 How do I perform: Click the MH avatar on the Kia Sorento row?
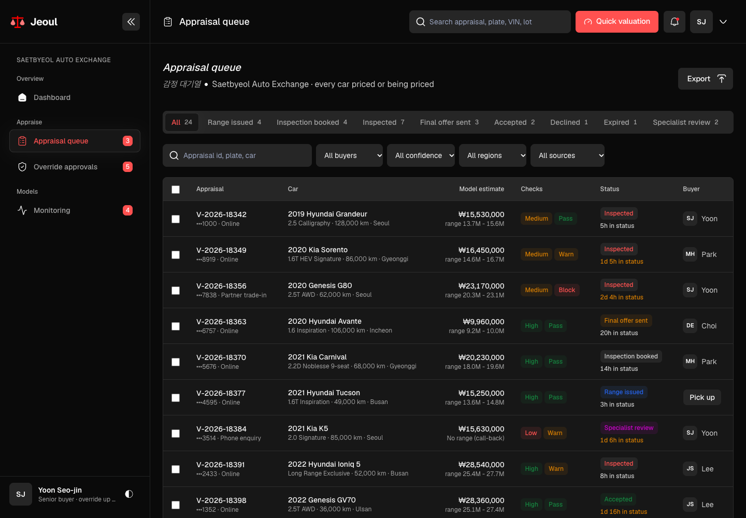(x=690, y=254)
